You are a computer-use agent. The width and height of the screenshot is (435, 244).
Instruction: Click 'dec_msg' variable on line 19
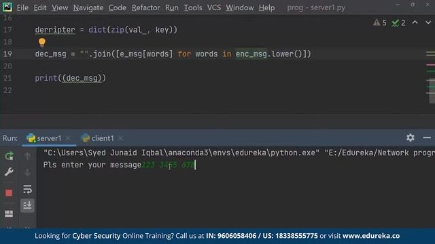[51, 54]
